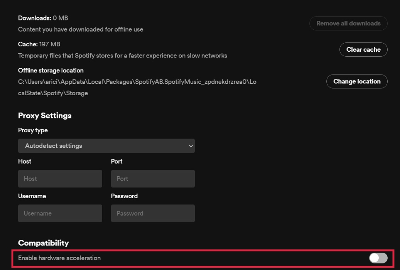Select the offline storage path text
The width and height of the screenshot is (400, 270).
pos(137,81)
